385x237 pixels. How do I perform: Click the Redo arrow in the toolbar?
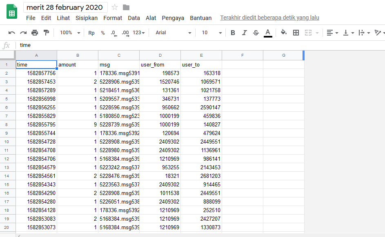23,33
